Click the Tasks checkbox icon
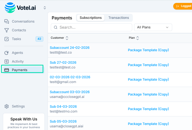 tap(7, 39)
